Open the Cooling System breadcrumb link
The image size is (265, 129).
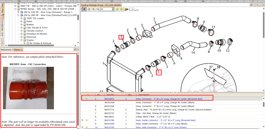coord(194,1)
